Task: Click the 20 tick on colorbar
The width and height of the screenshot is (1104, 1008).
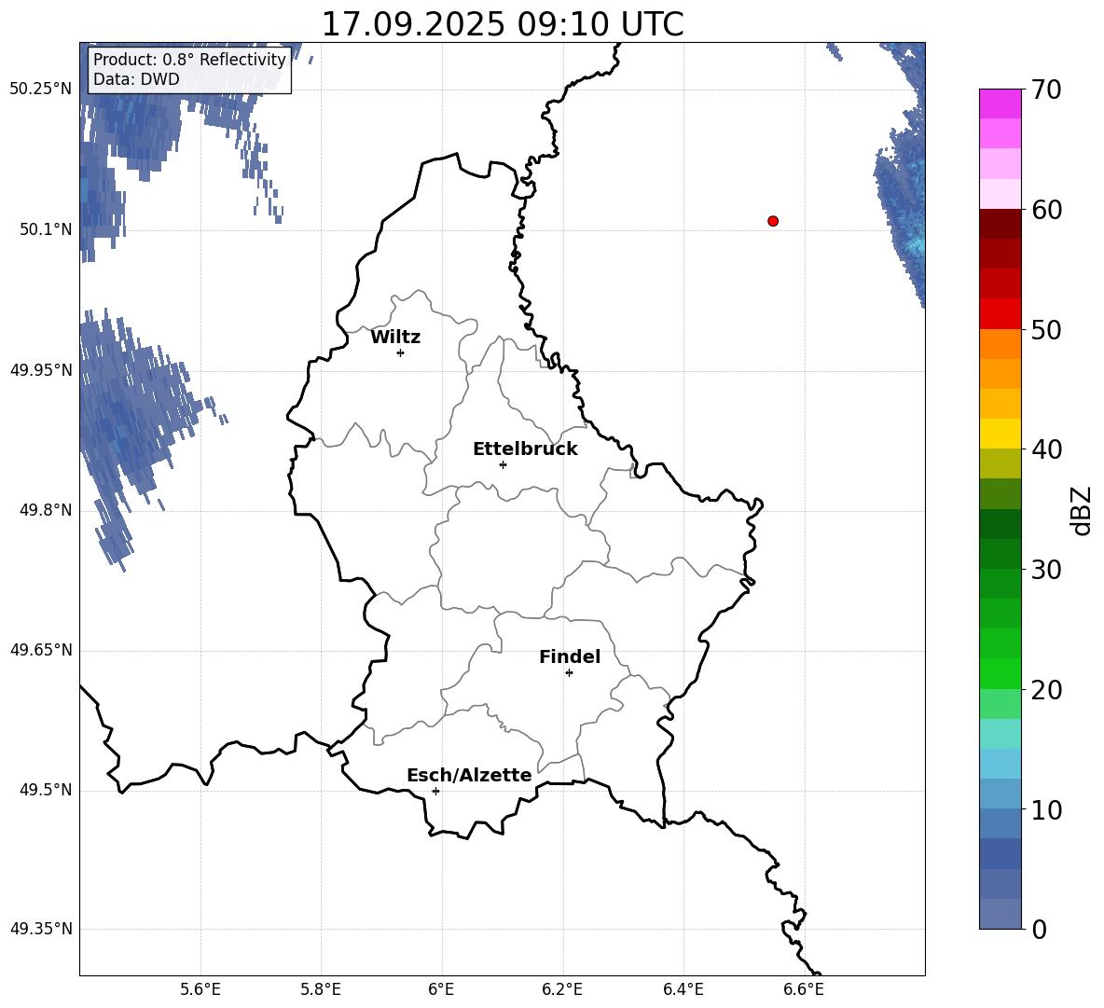Action: (x=1046, y=690)
